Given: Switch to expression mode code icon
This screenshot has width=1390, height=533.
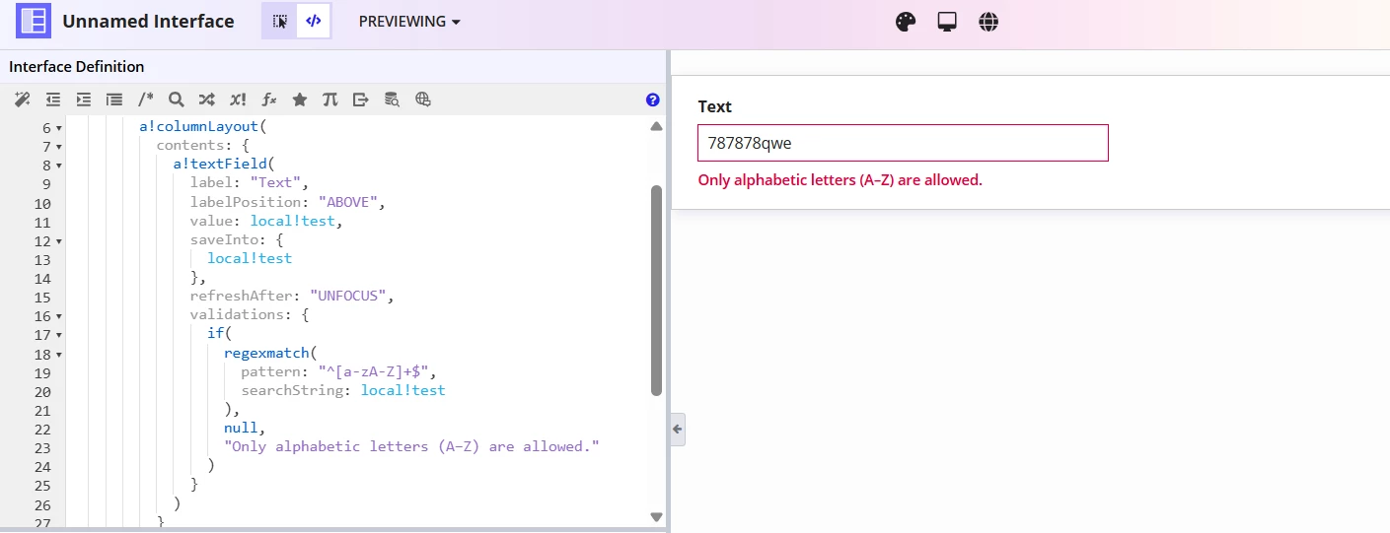Looking at the screenshot, I should pyautogui.click(x=314, y=21).
